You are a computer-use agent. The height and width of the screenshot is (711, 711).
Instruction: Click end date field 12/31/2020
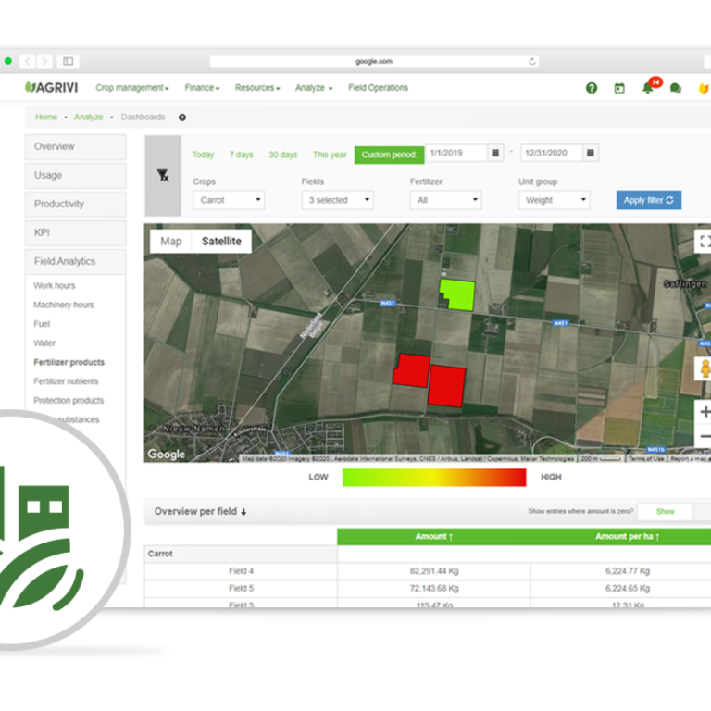552,154
